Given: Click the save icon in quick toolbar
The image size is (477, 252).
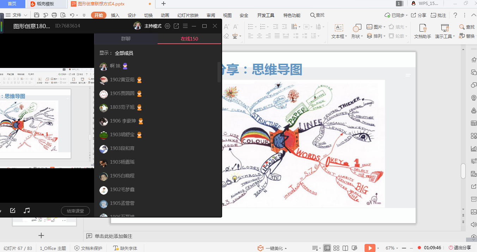Looking at the screenshot, I should point(37,15).
